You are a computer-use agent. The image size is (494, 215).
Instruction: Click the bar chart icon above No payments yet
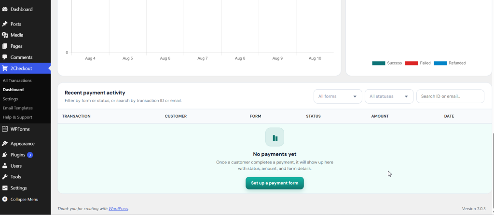274,137
